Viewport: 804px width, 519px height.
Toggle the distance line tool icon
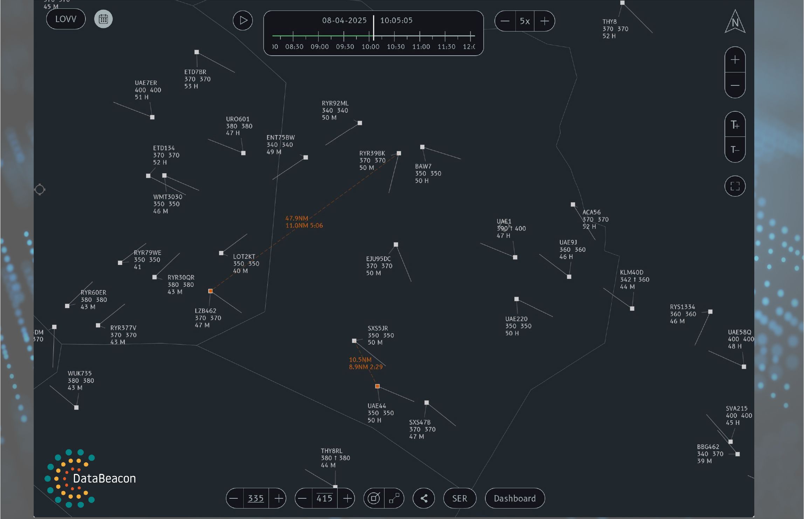[394, 498]
